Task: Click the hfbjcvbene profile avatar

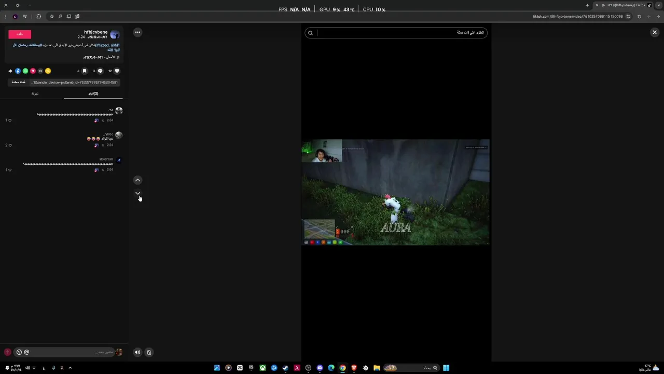Action: [x=115, y=34]
